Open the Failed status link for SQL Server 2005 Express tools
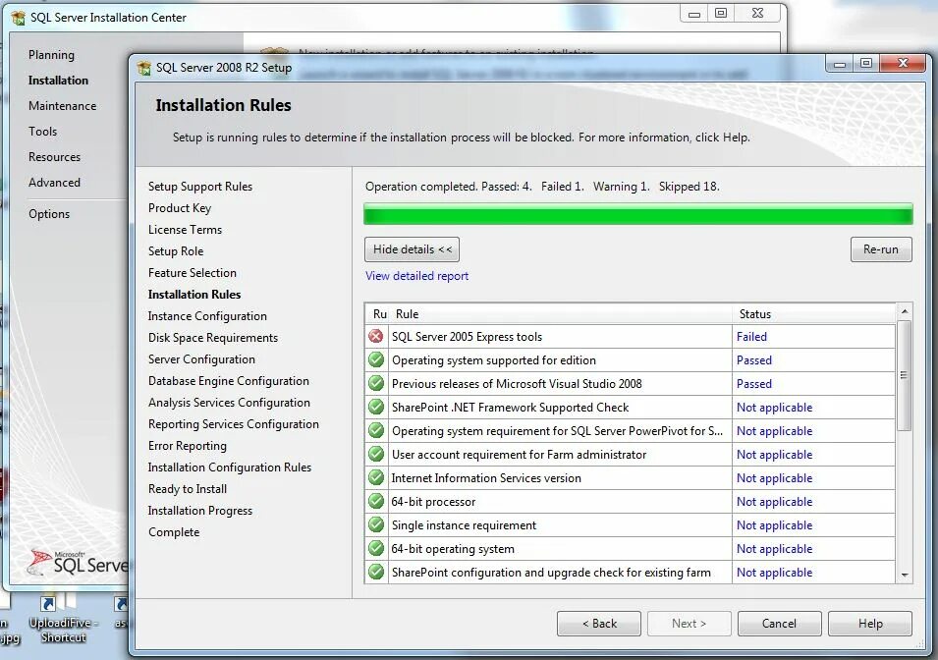938x660 pixels. 751,336
